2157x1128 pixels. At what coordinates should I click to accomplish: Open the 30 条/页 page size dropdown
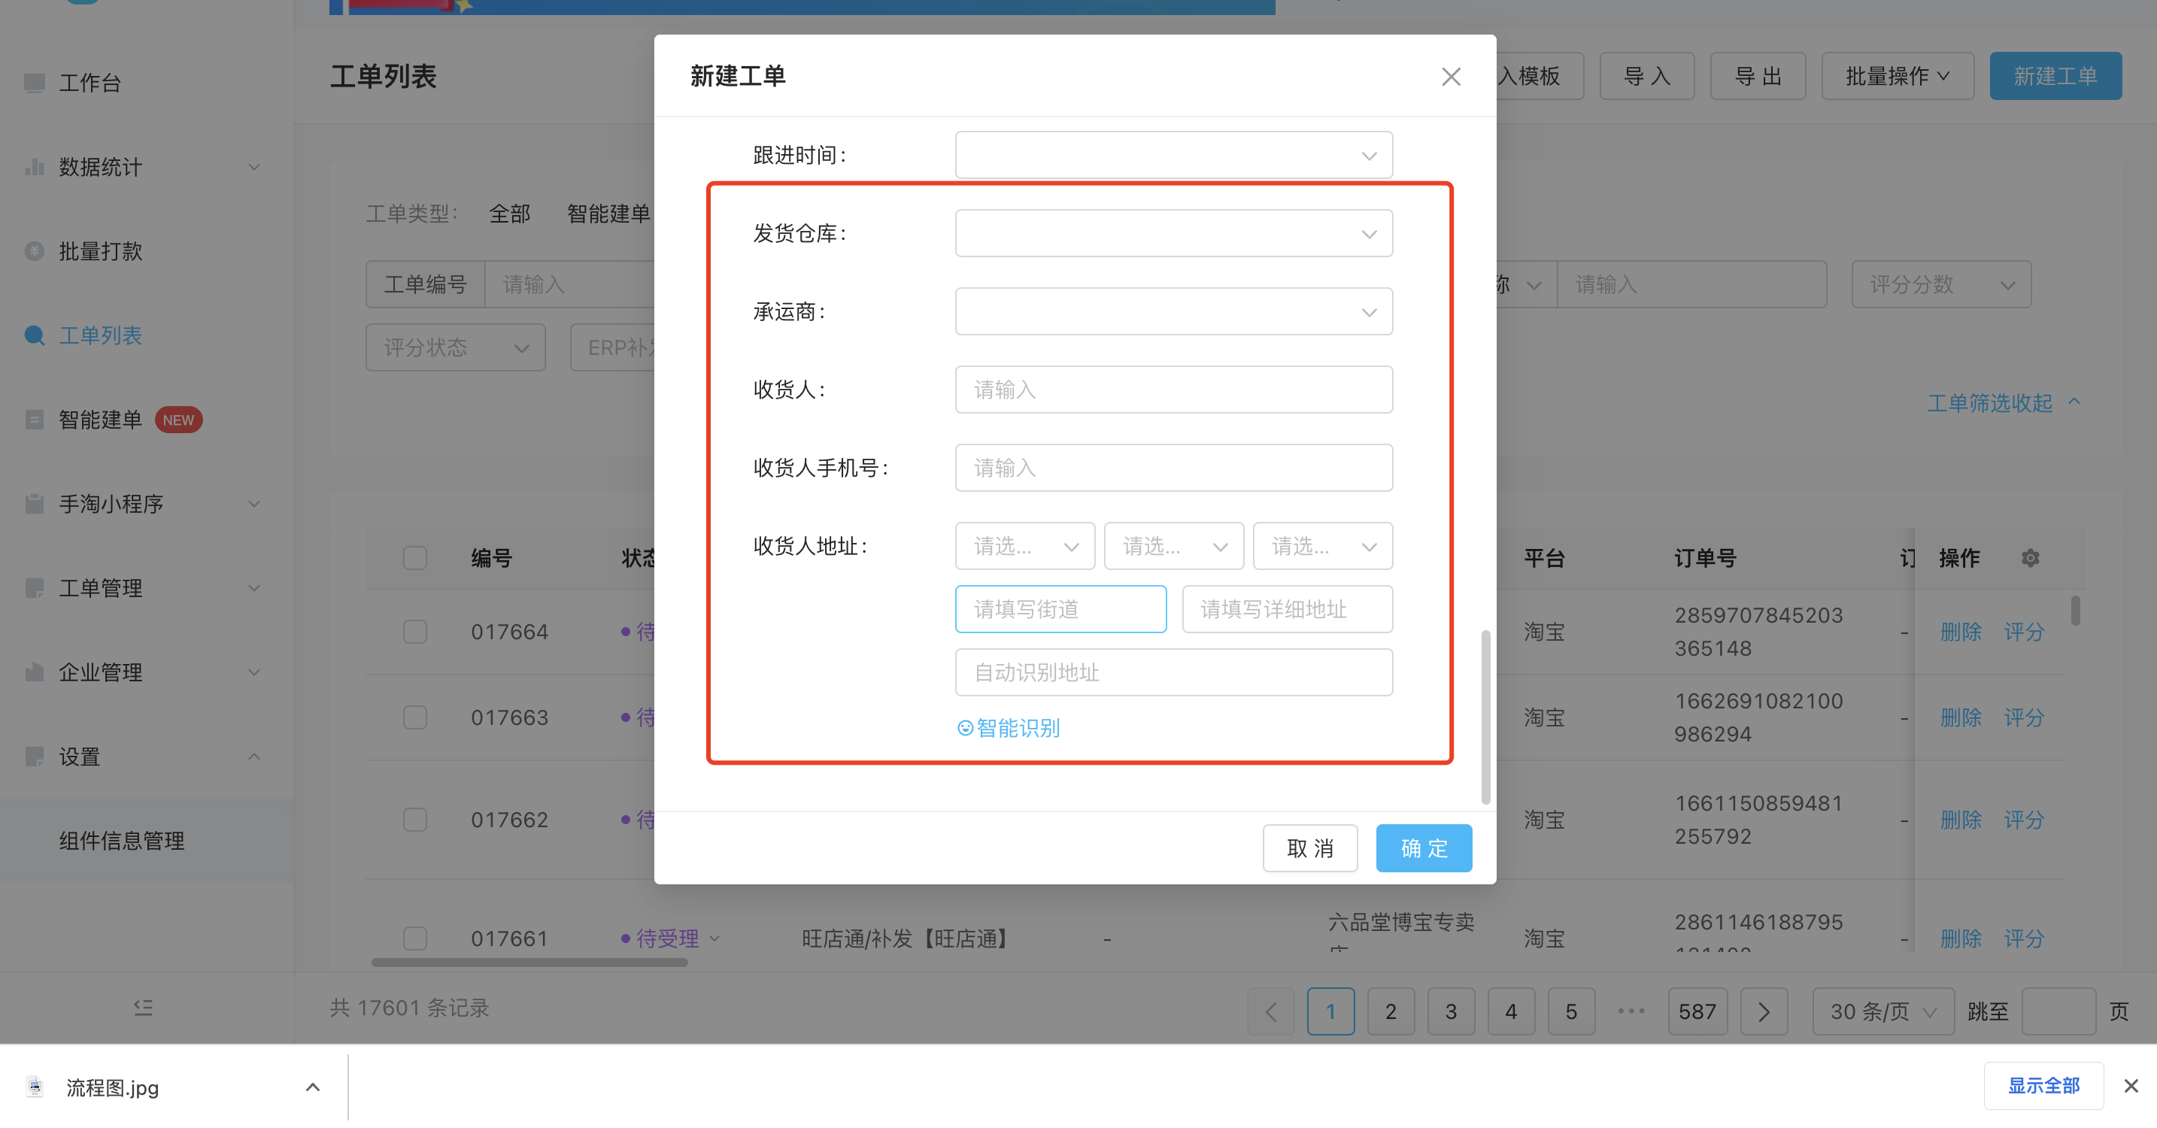1883,1011
